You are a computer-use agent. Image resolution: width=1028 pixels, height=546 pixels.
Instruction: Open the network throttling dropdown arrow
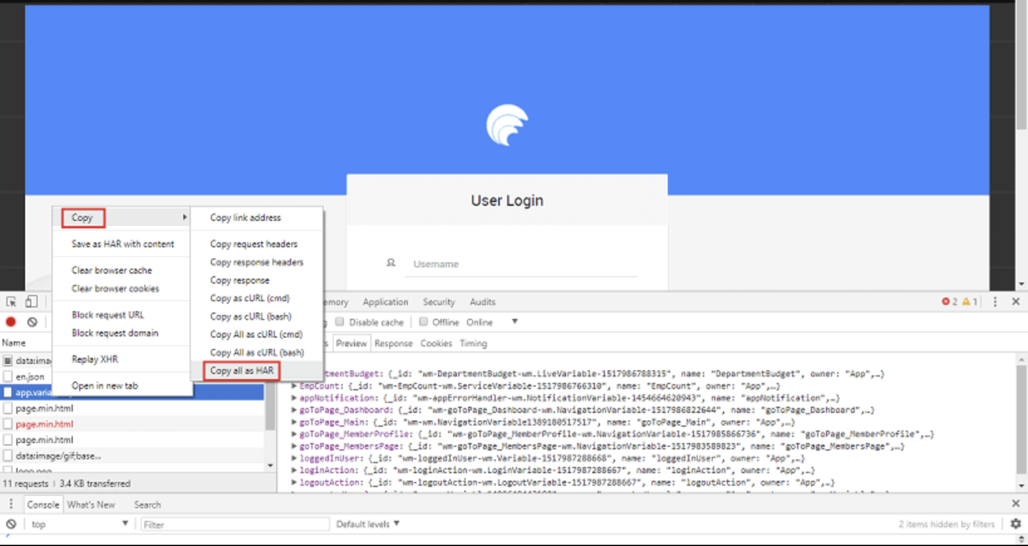pos(515,322)
